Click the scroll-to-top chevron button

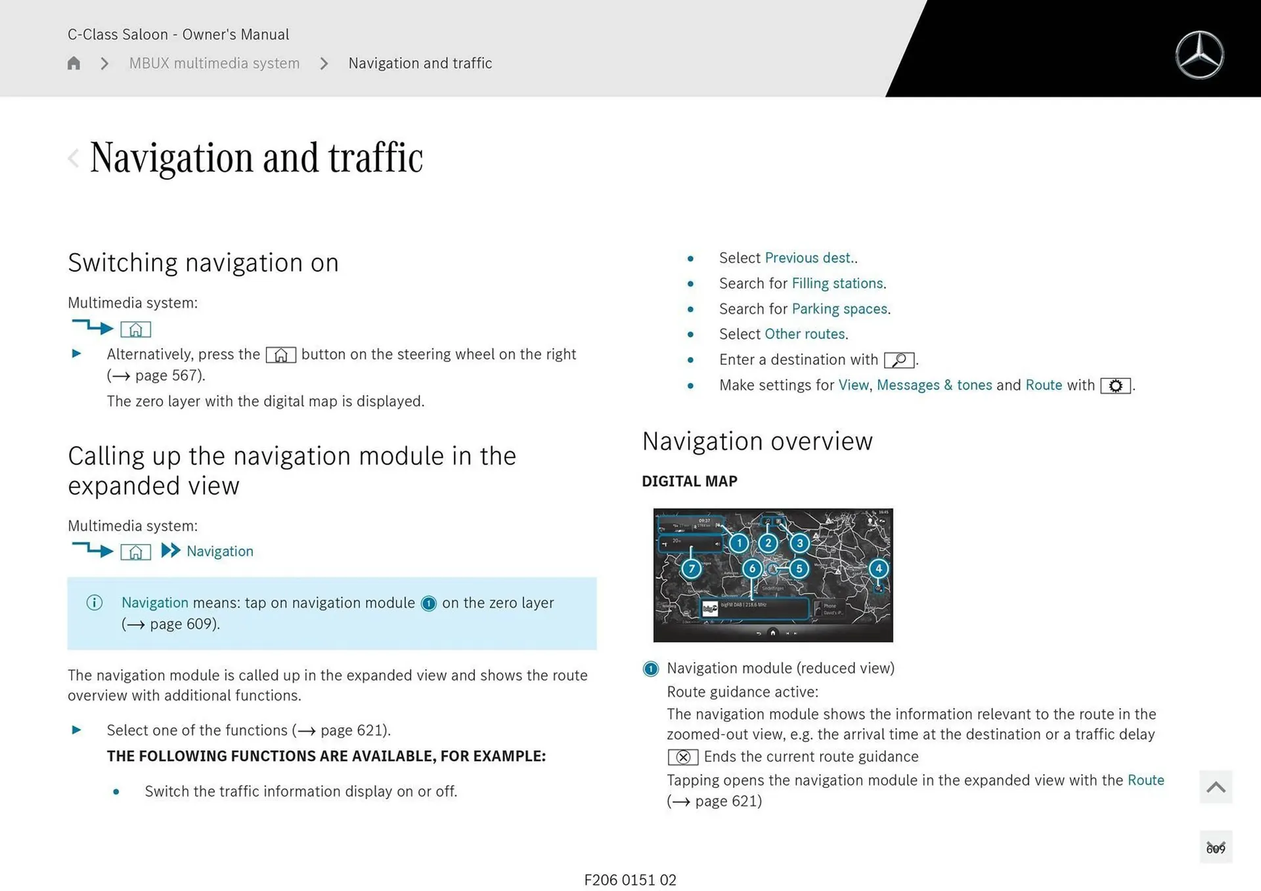click(1215, 787)
